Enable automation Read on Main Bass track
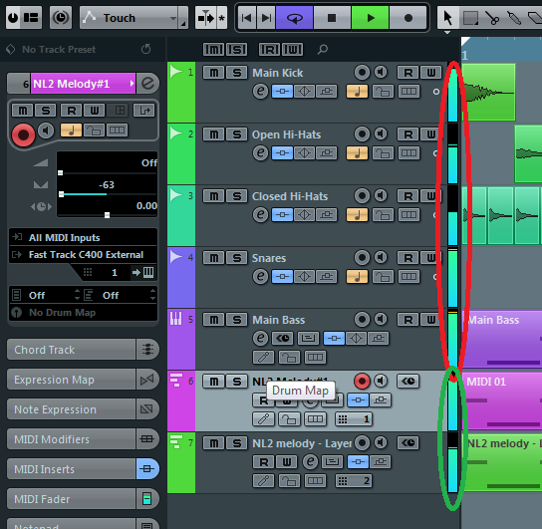 tap(407, 320)
